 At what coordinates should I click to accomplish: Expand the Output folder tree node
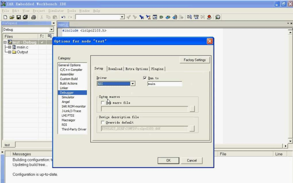(10, 52)
